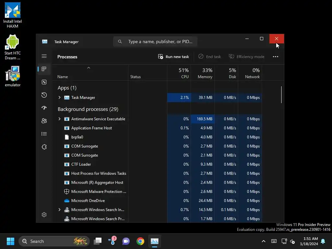Open the Users sidebar icon

coord(44,121)
